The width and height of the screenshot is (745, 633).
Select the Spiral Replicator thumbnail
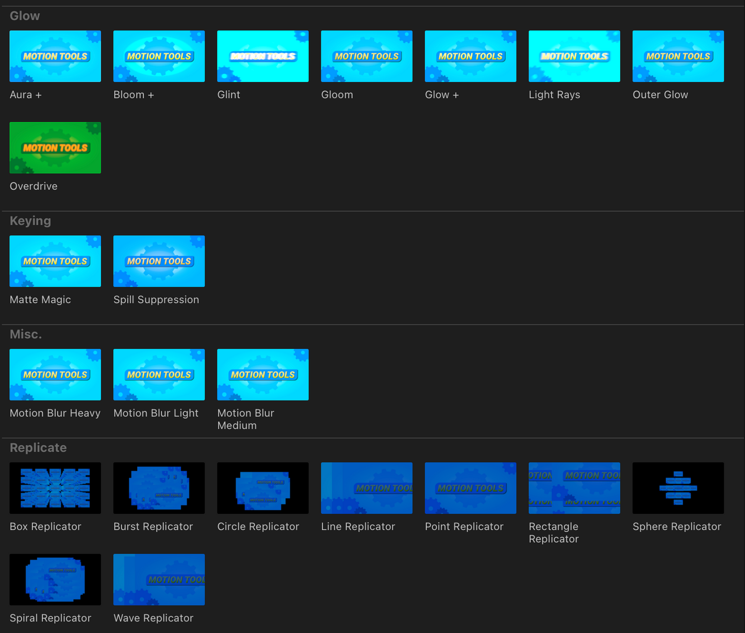[55, 579]
